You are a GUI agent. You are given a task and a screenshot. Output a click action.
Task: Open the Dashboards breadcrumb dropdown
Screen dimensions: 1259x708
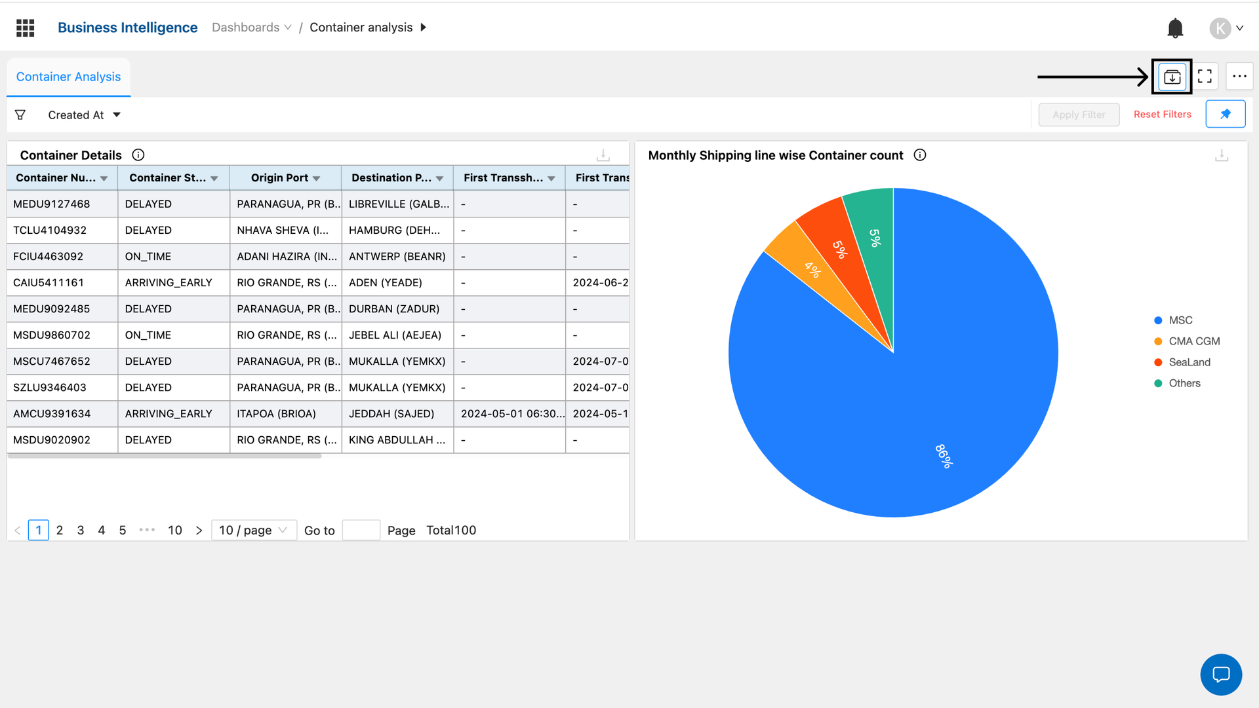click(251, 28)
